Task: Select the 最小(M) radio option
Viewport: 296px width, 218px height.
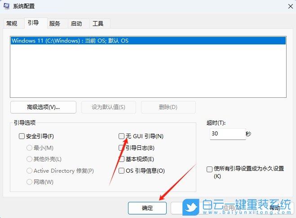Action: (x=29, y=148)
